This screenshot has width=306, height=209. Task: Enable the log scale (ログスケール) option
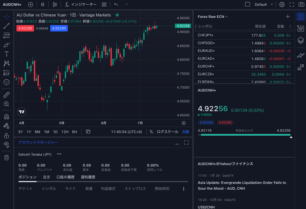coord(167,132)
